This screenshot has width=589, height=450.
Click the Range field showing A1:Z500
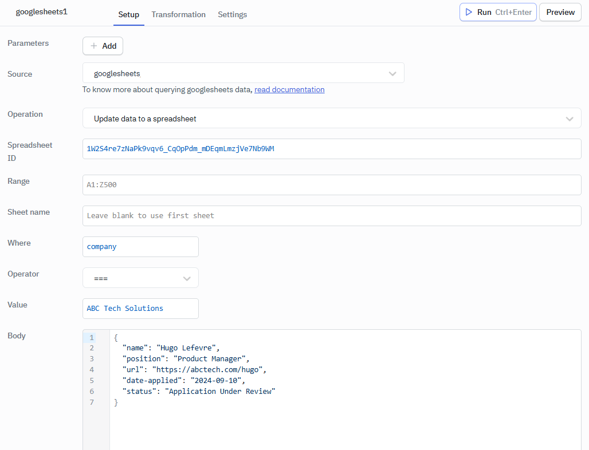[332, 184]
